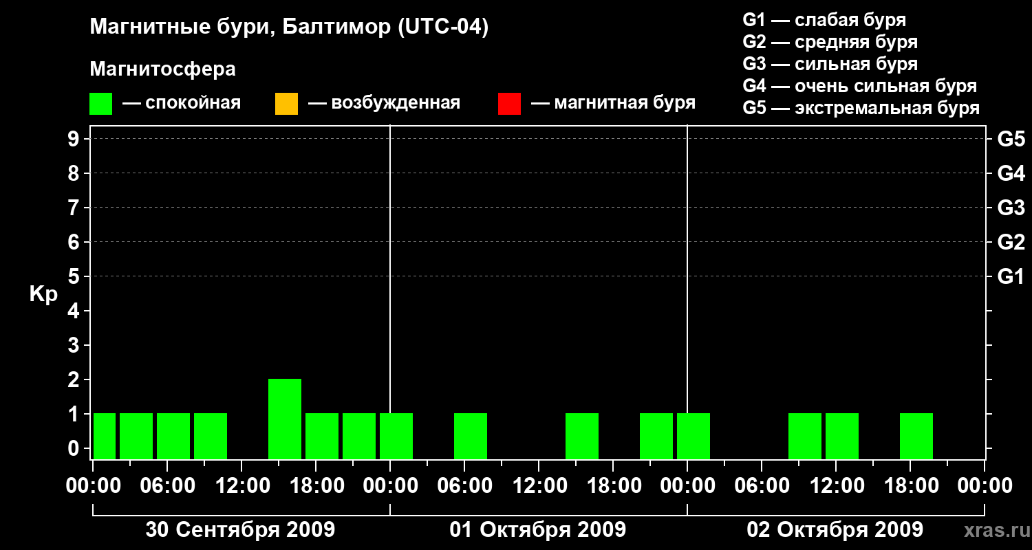Click the G4 label on the right axis

[1011, 173]
